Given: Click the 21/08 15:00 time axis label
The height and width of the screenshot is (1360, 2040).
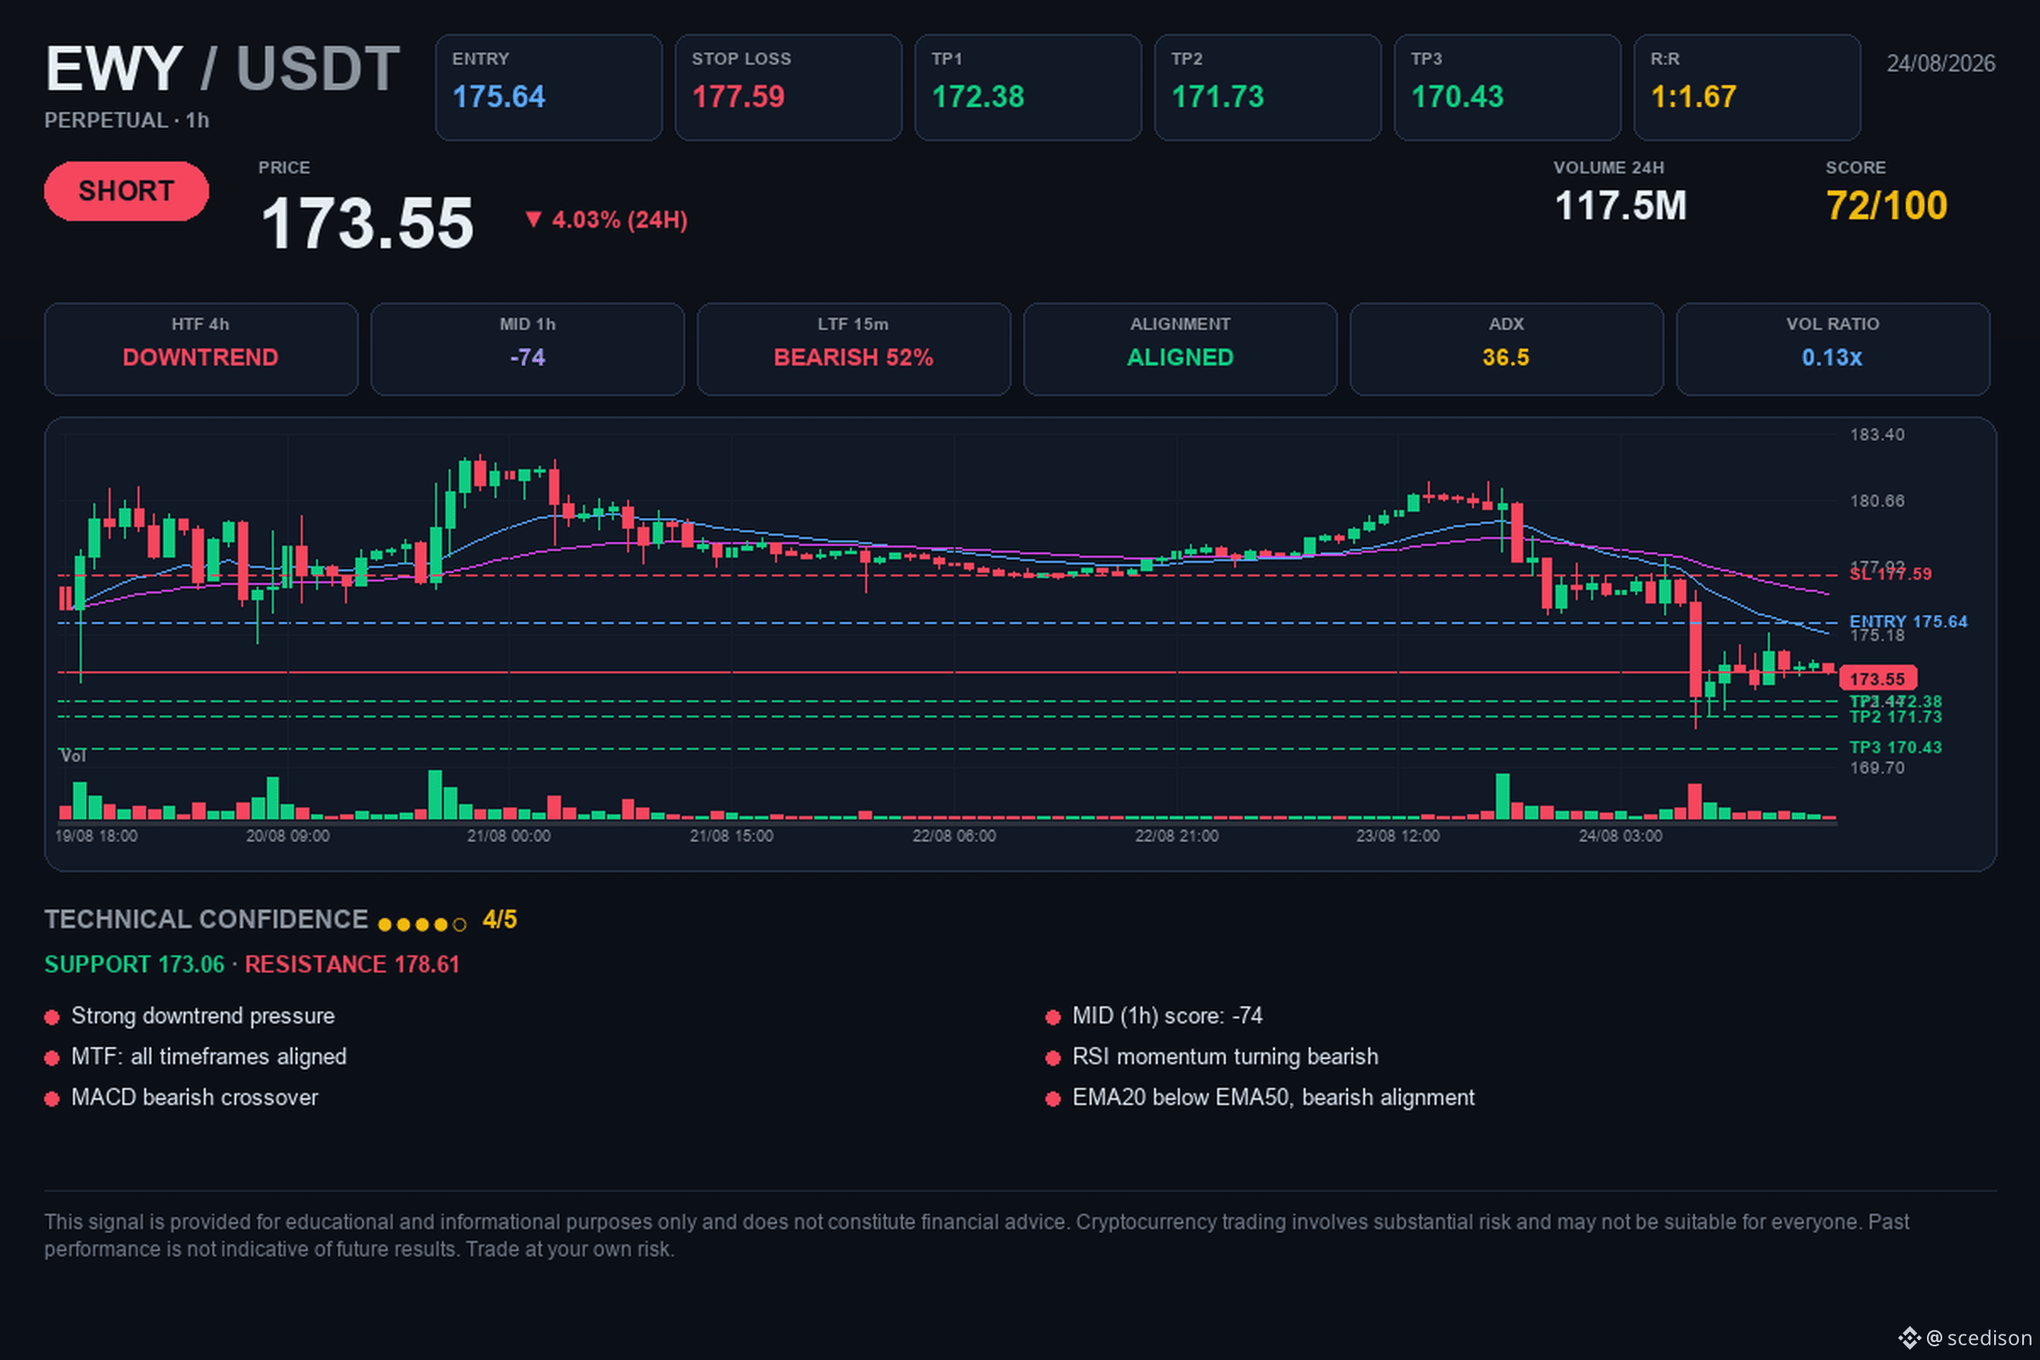Looking at the screenshot, I should [731, 836].
